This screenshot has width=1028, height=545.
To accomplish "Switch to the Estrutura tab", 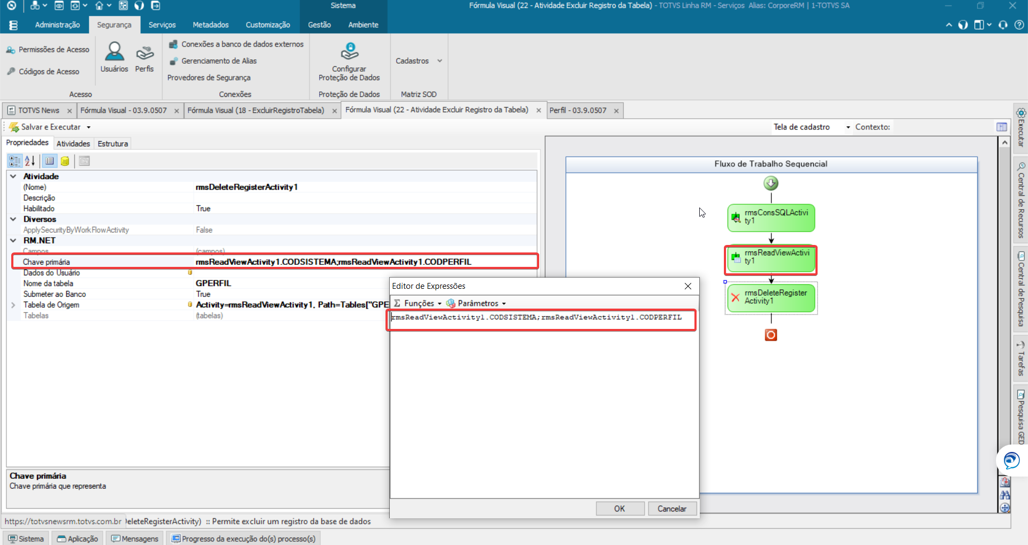I will pyautogui.click(x=113, y=143).
